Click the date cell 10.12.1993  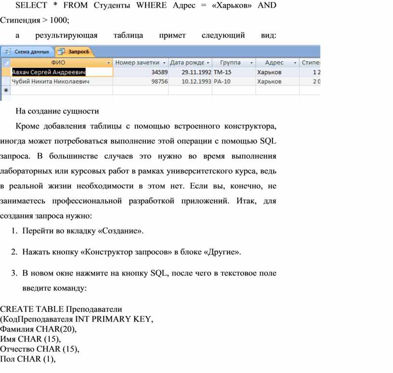(x=190, y=81)
